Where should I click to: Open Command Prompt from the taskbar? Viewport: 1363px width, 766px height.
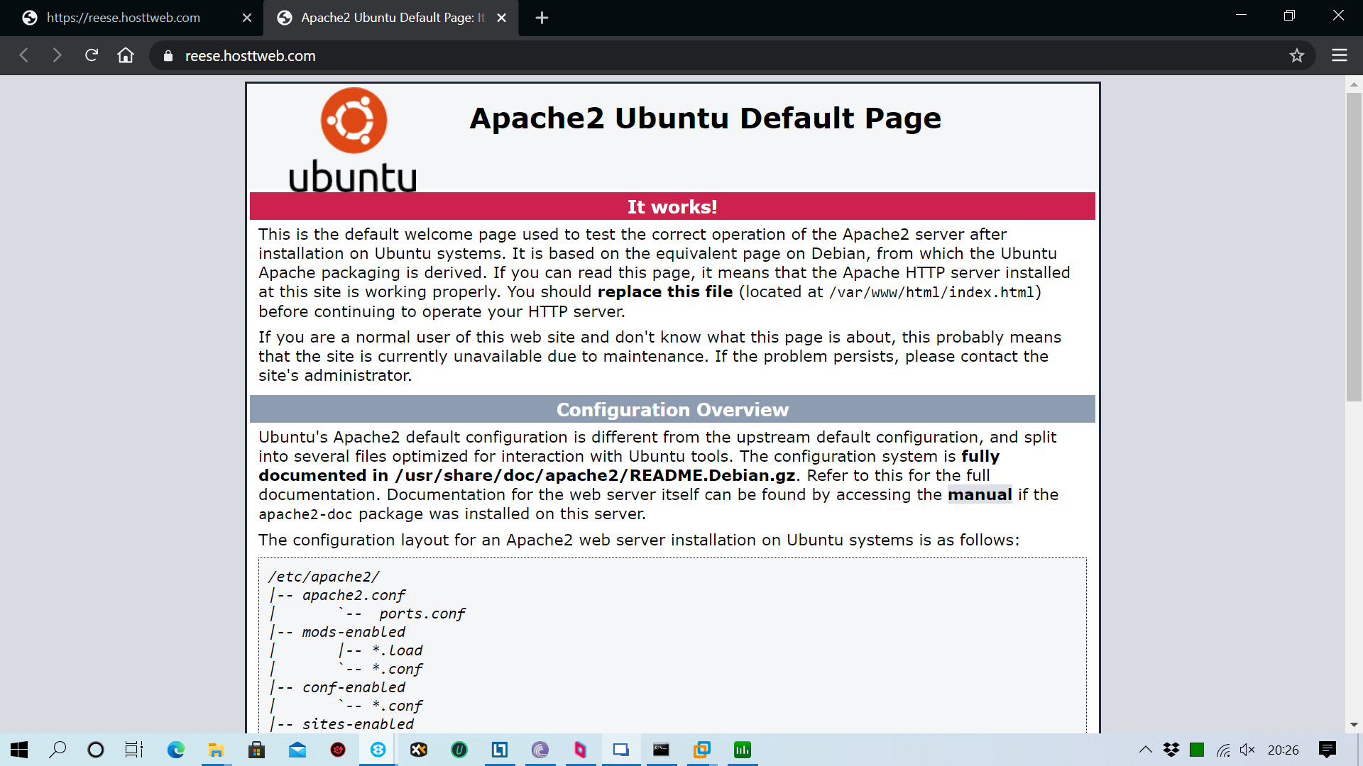[x=662, y=750]
